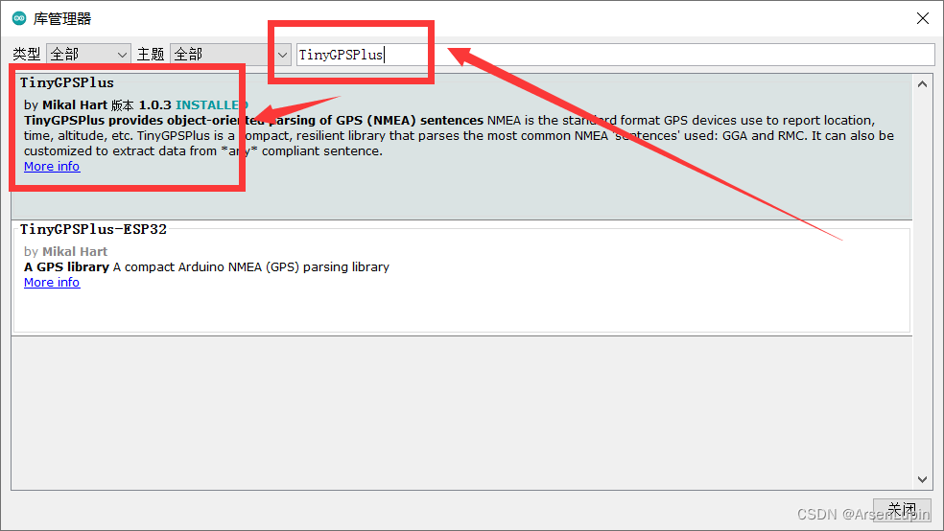Select the TinyGPSPlus library entry title
The width and height of the screenshot is (944, 531).
click(67, 82)
